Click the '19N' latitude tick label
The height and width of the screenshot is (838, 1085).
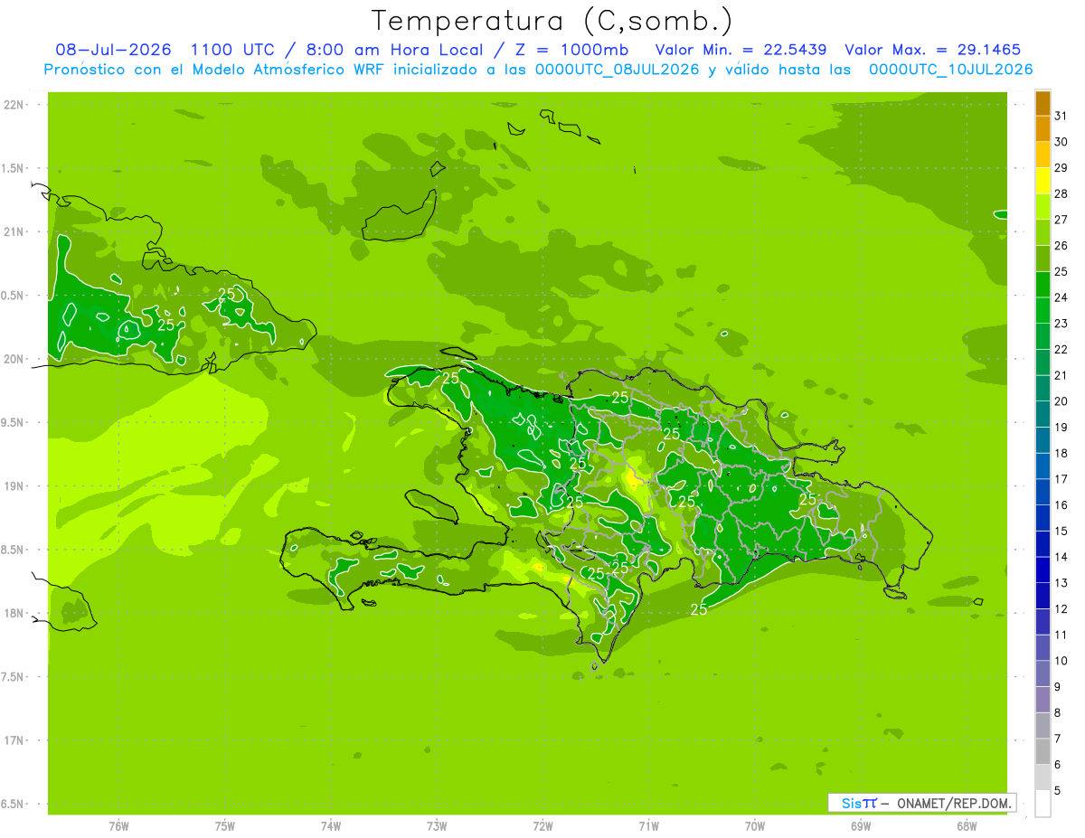(15, 486)
